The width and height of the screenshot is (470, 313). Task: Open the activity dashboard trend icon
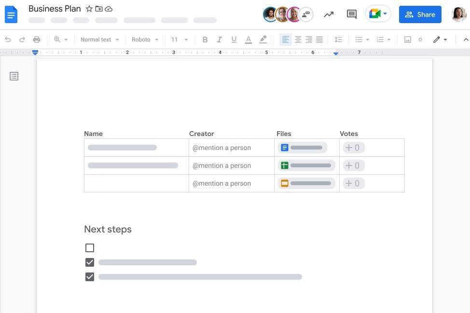click(329, 14)
